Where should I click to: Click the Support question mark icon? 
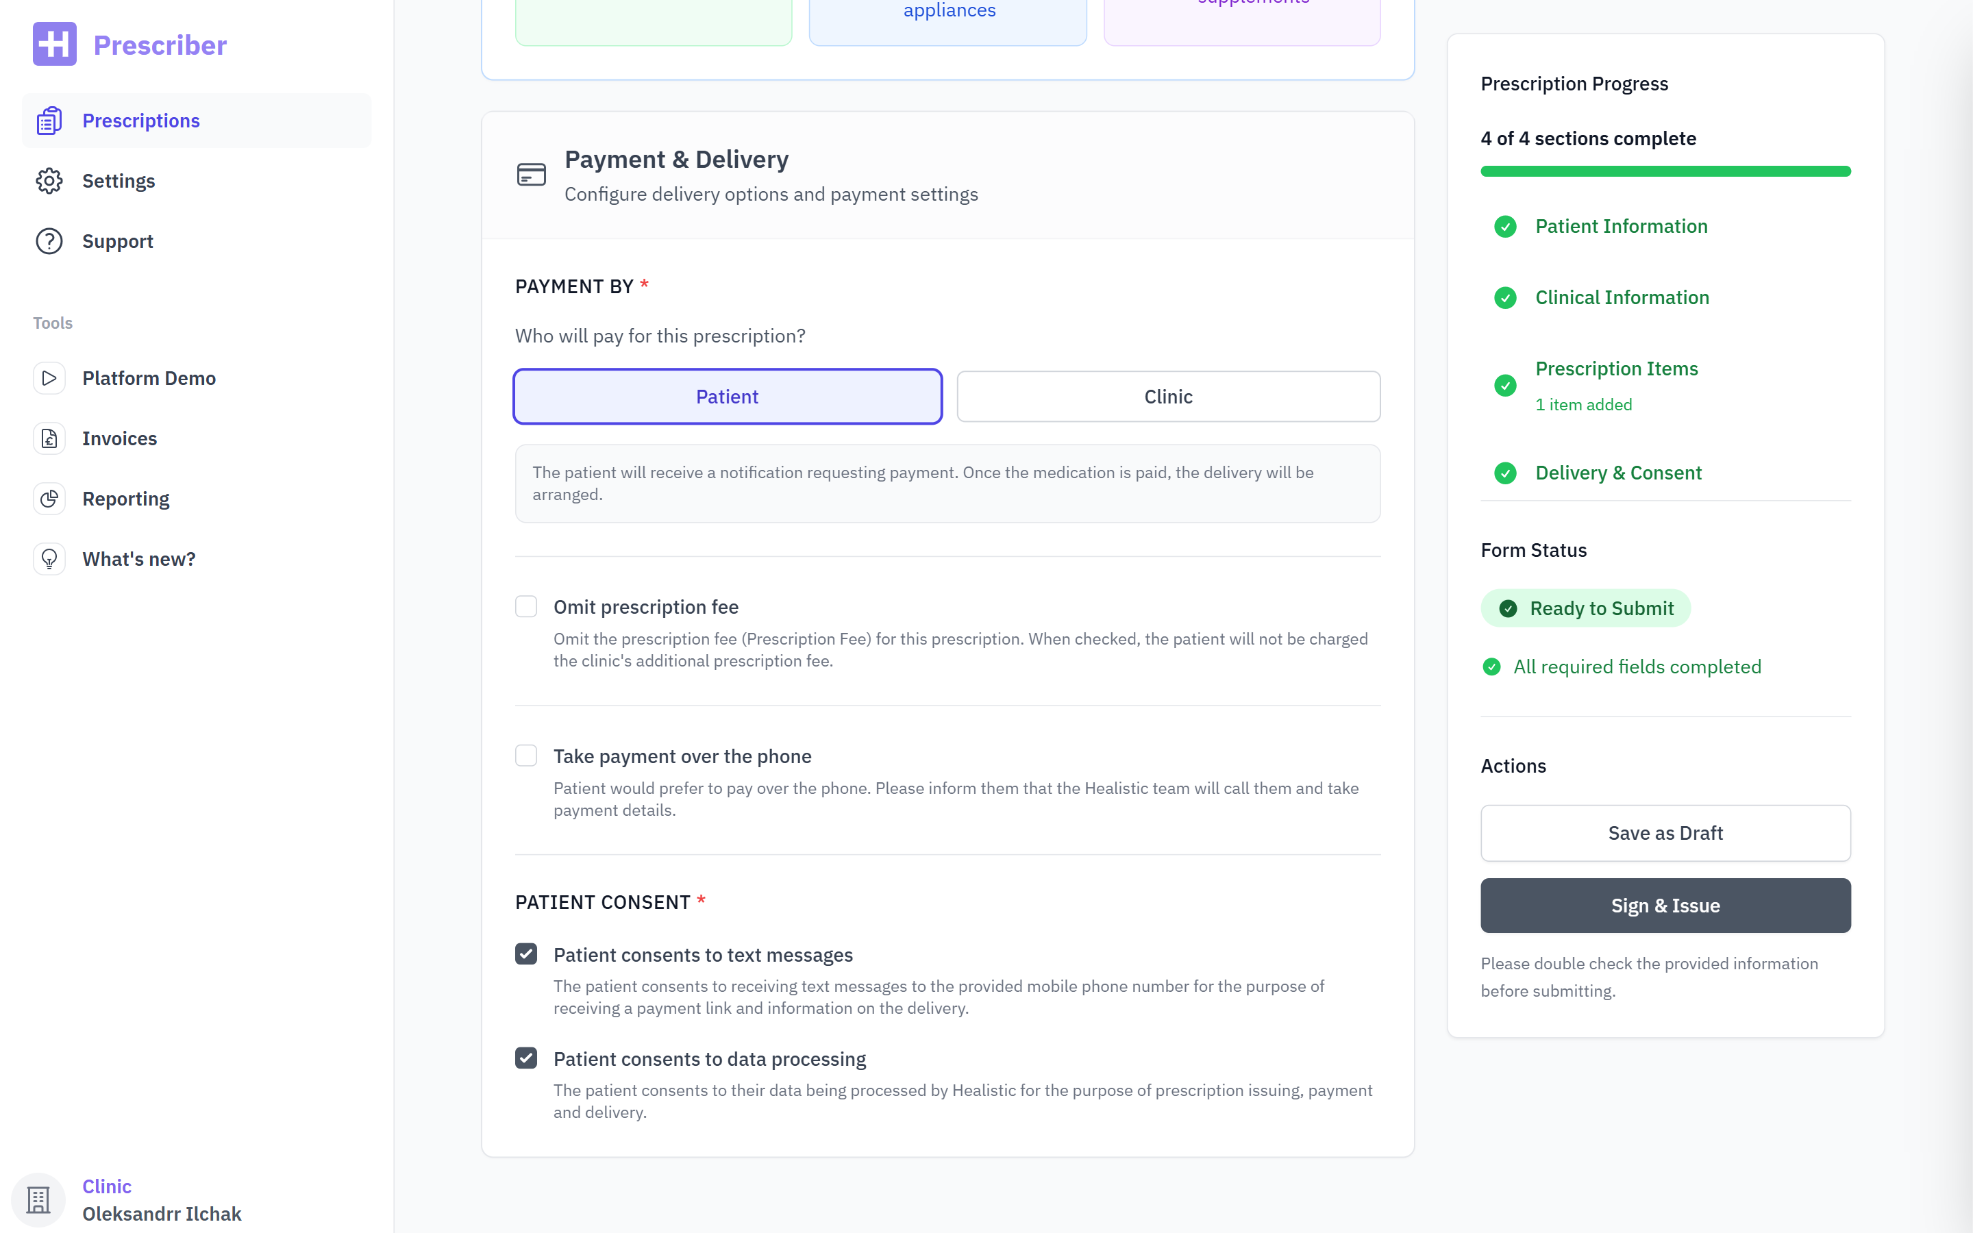[49, 241]
